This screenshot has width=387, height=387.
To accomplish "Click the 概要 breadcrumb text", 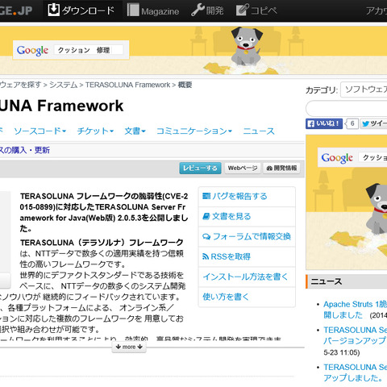I will (185, 85).
